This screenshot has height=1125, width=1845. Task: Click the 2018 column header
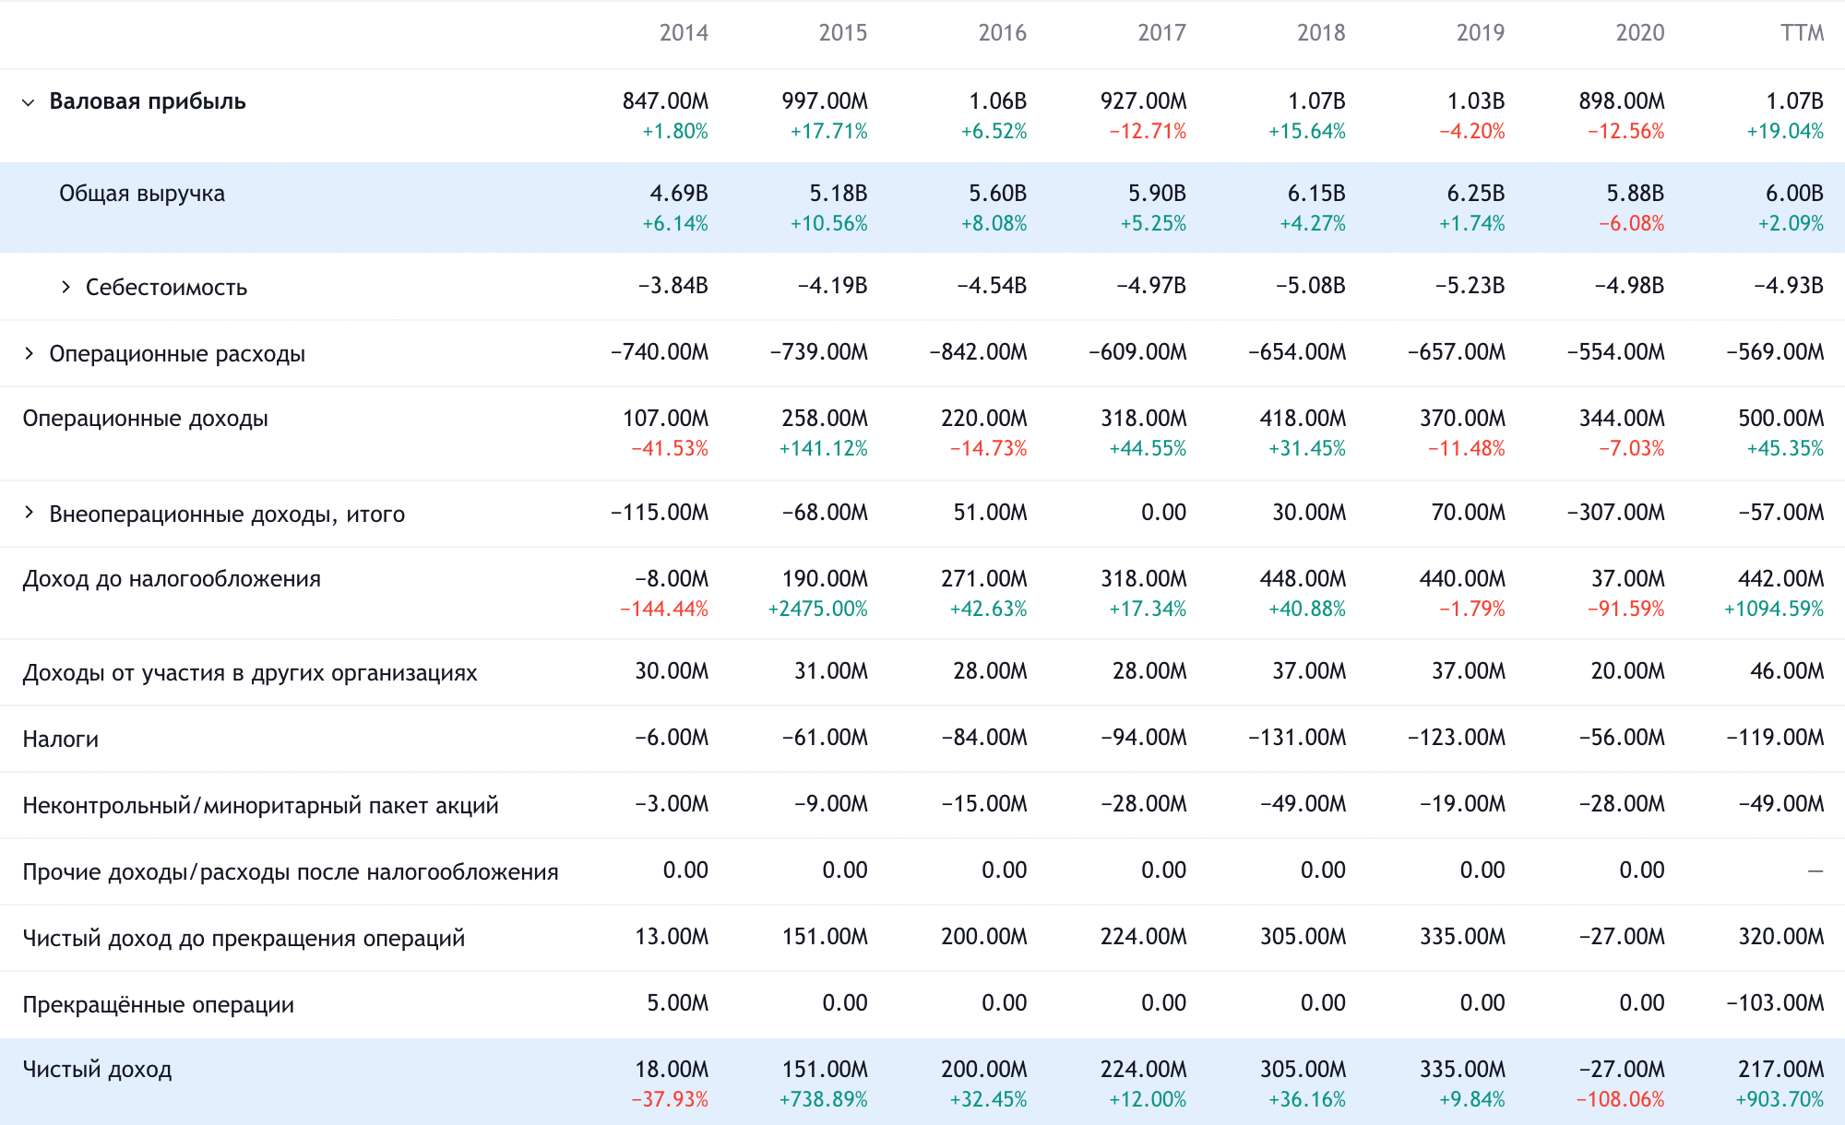pyautogui.click(x=1321, y=33)
